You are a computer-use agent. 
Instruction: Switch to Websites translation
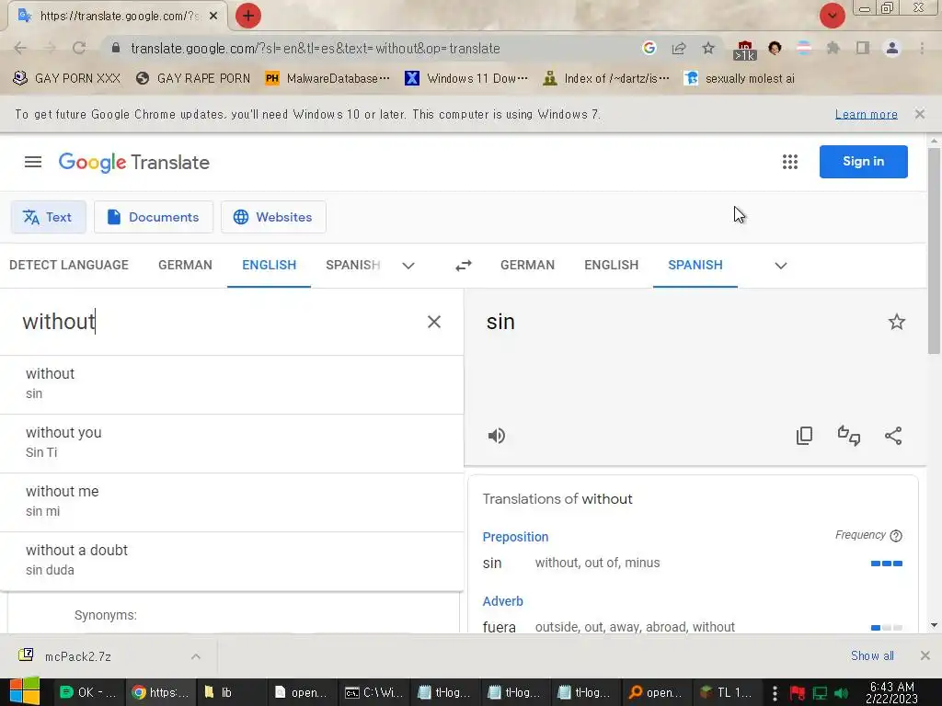point(273,217)
